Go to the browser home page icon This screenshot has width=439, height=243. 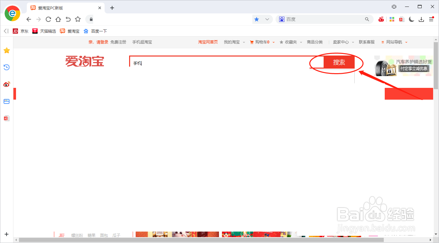pyautogui.click(x=58, y=19)
